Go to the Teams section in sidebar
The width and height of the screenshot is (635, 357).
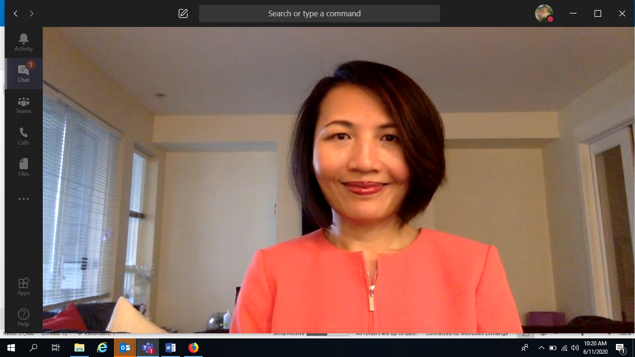(23, 105)
